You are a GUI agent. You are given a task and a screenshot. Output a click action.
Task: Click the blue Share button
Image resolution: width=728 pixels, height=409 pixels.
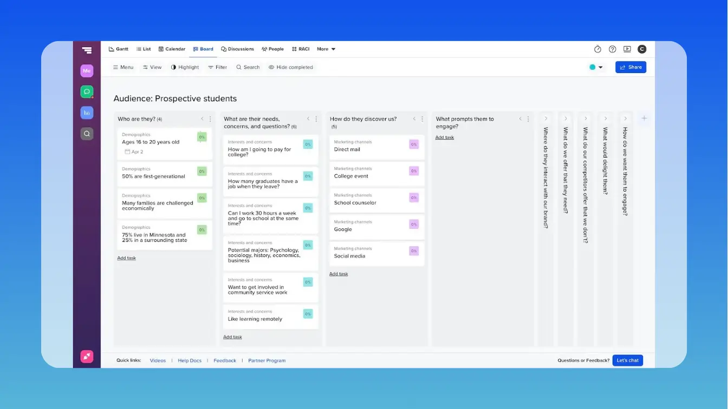630,67
